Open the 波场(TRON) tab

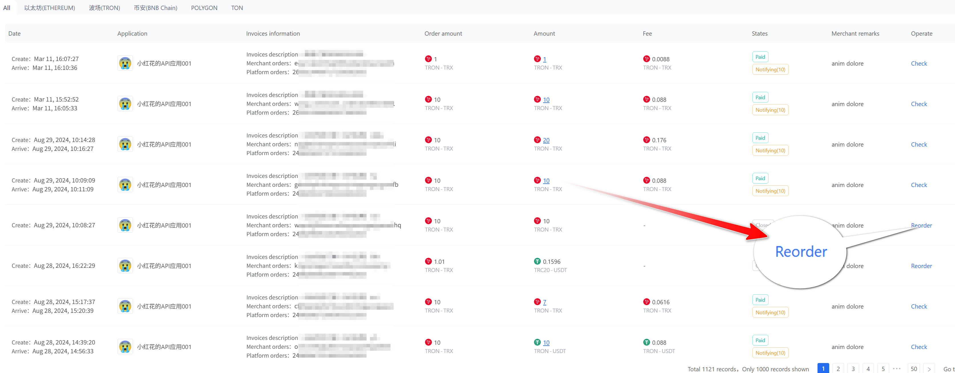point(105,8)
